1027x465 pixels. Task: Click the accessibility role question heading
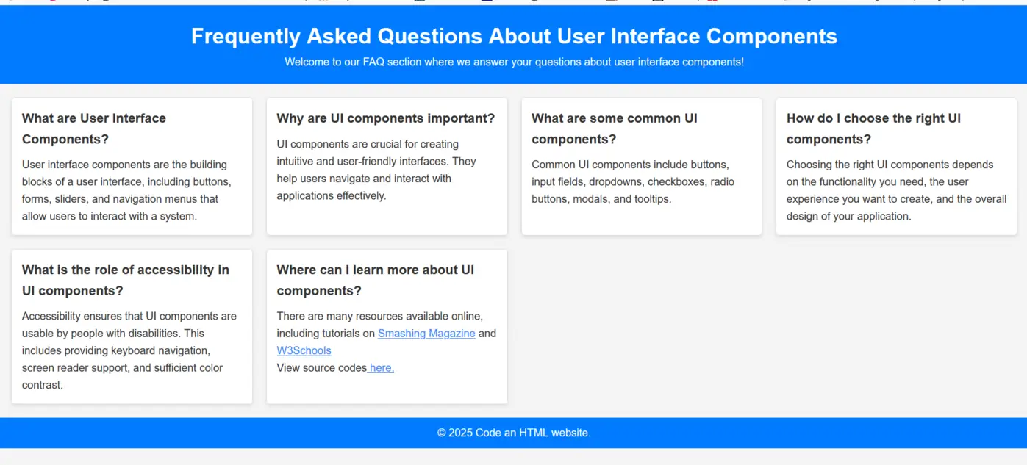point(126,280)
